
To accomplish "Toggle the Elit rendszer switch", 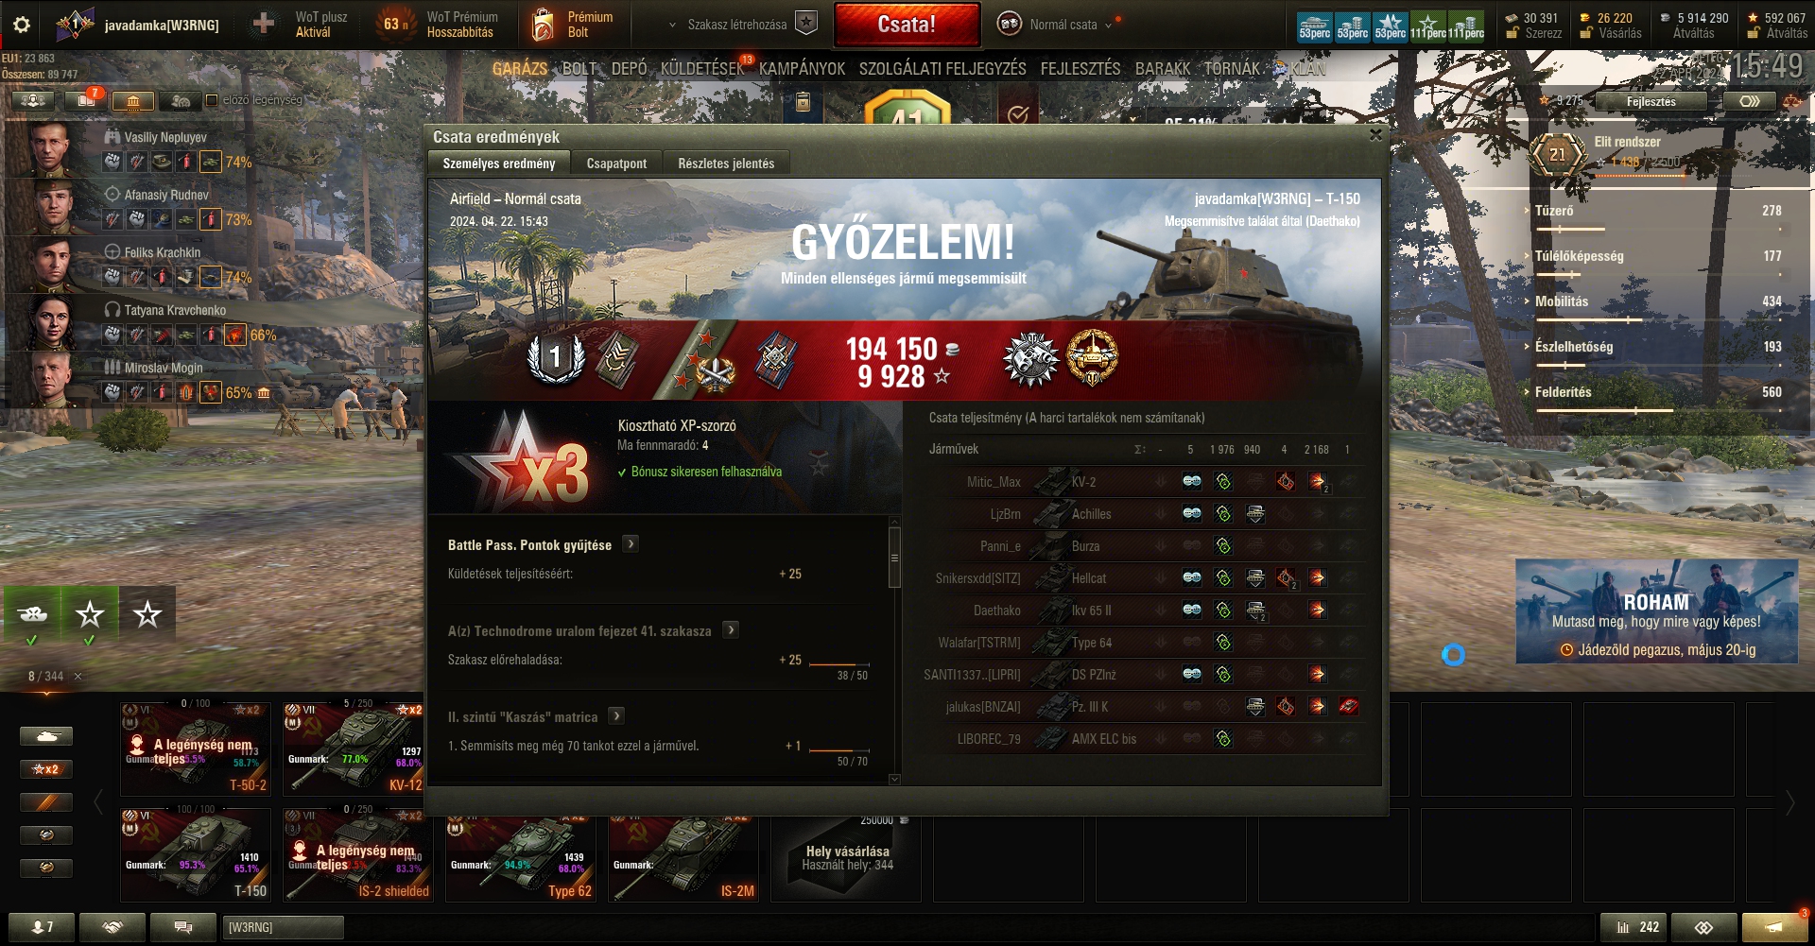I will pyautogui.click(x=1749, y=101).
